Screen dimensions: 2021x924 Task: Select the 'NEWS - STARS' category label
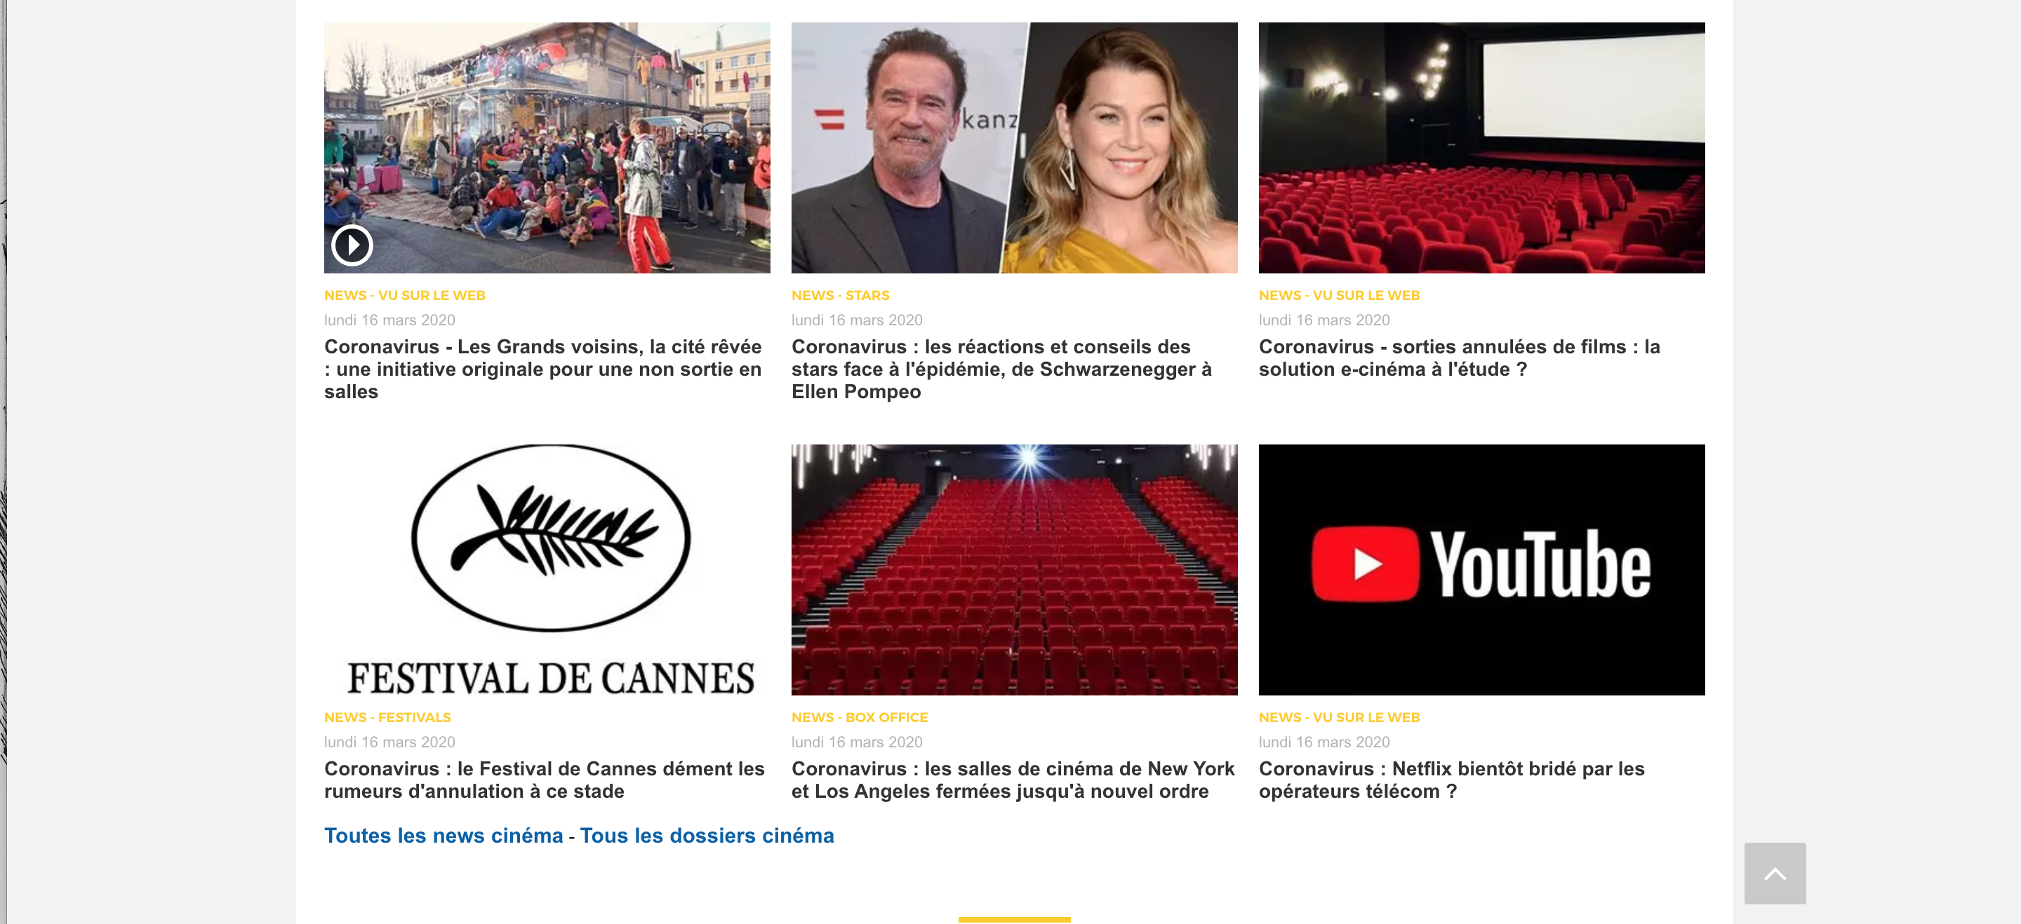[840, 295]
